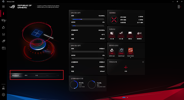Click the CPU frequency value 1524MHz

click(101, 16)
